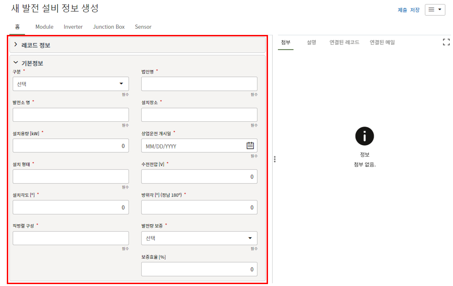Open the Junction Box tab

pyautogui.click(x=109, y=27)
